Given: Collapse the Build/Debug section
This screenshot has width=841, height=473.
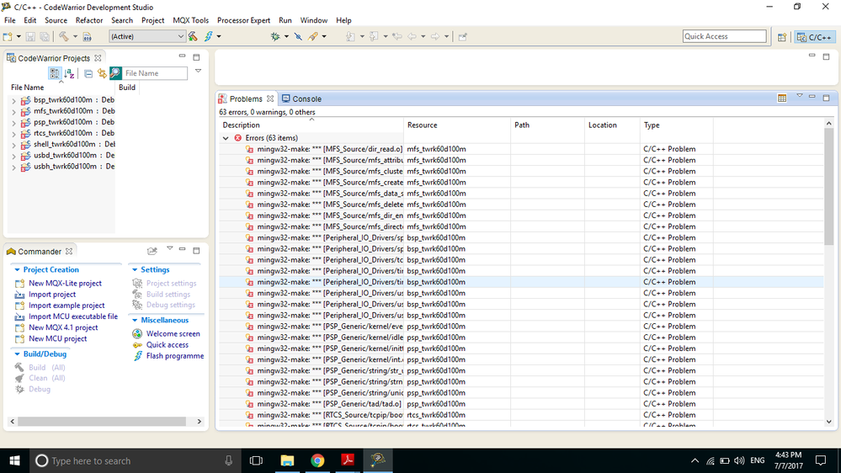Looking at the screenshot, I should point(17,354).
